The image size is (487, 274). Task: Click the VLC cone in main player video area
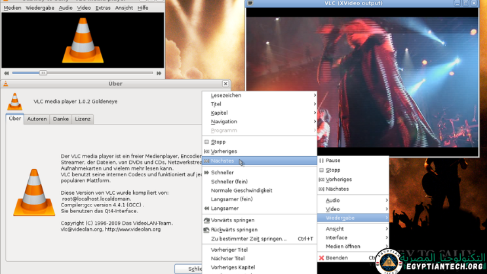point(83,41)
